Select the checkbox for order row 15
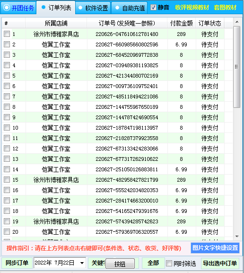Screen dimensions: 244x273 point(7,179)
